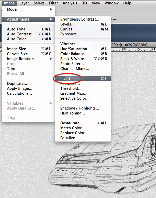Select Canvas Size option

coord(19,54)
